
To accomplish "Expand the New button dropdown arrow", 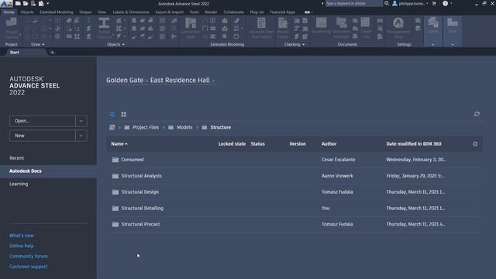I will pos(81,136).
